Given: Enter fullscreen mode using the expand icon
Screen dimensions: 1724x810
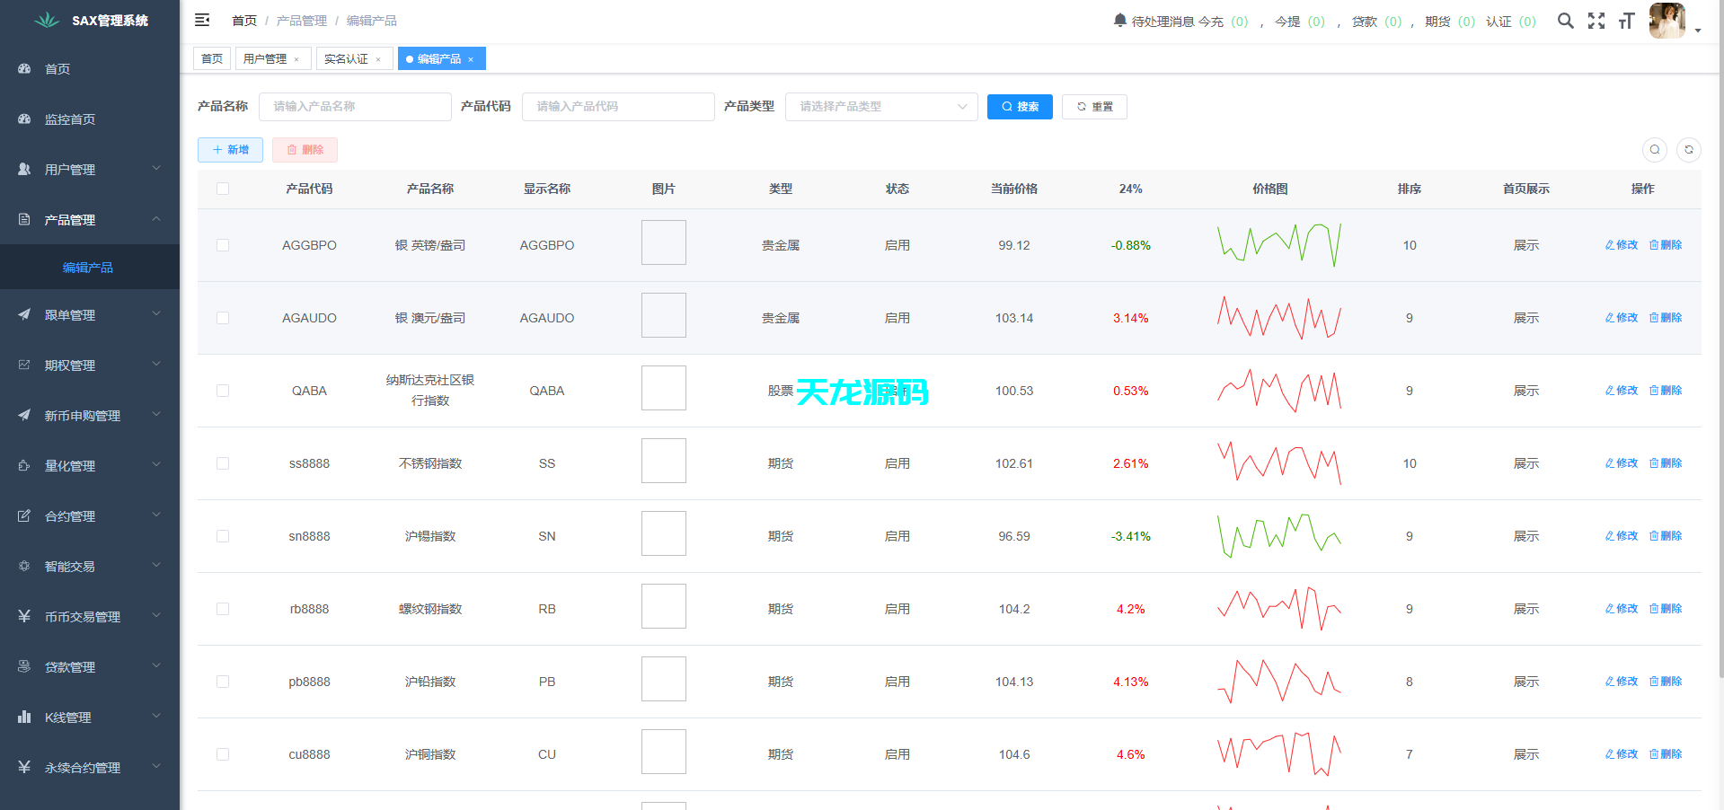Looking at the screenshot, I should point(1596,21).
